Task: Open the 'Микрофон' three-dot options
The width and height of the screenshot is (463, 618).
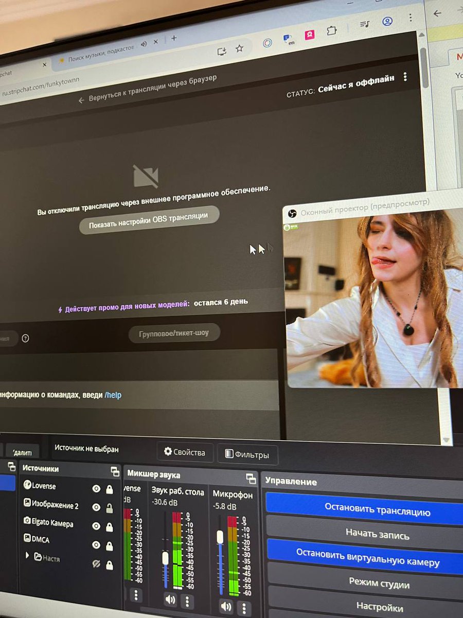Action: click(244, 608)
